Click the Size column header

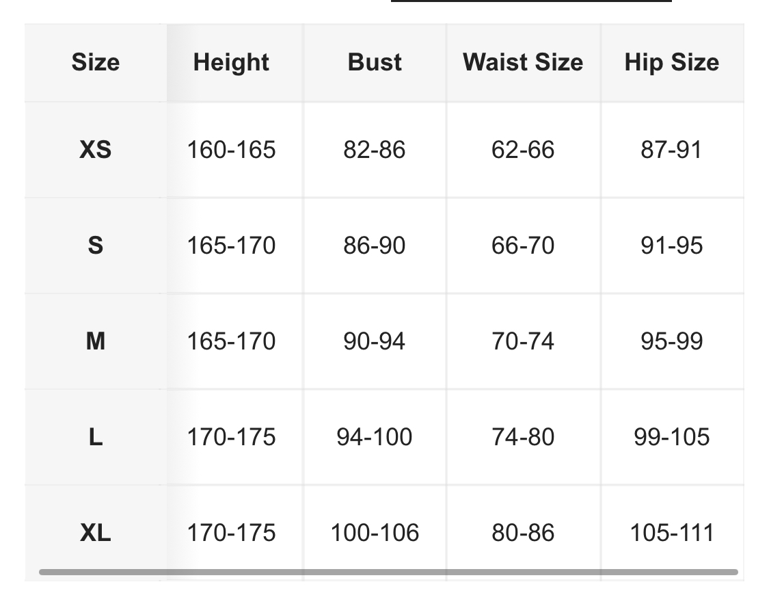coord(96,62)
